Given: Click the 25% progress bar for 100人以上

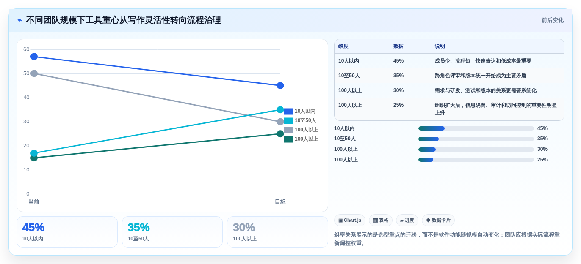Looking at the screenshot, I should point(476,160).
